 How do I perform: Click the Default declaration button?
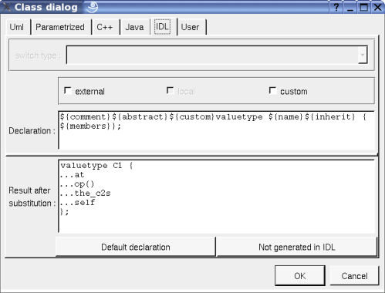(x=136, y=247)
